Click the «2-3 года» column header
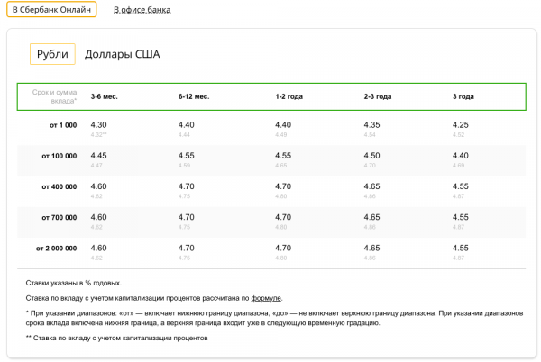 pos(378,96)
